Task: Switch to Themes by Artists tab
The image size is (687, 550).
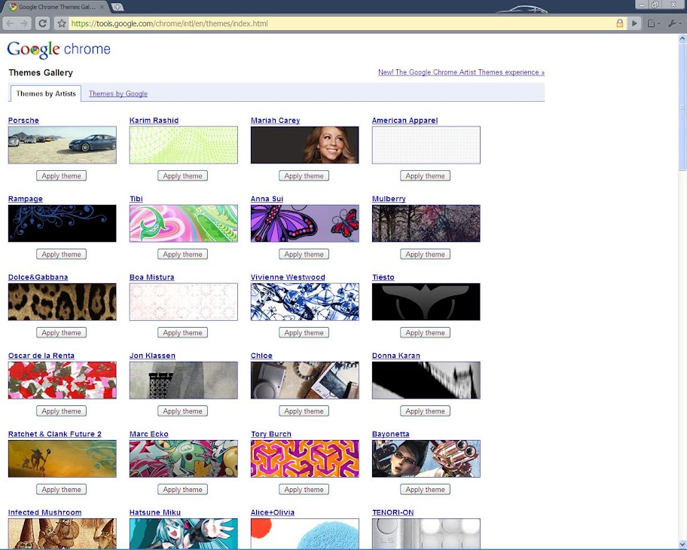Action: point(46,93)
